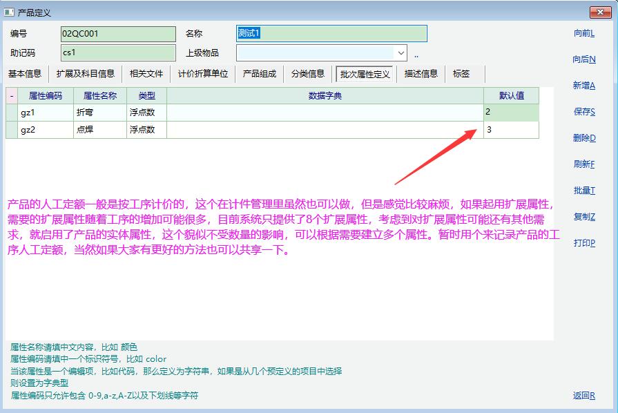Screen dimensions: 618x413
Task: Sort by the 属性编码 column header
Action: point(46,96)
